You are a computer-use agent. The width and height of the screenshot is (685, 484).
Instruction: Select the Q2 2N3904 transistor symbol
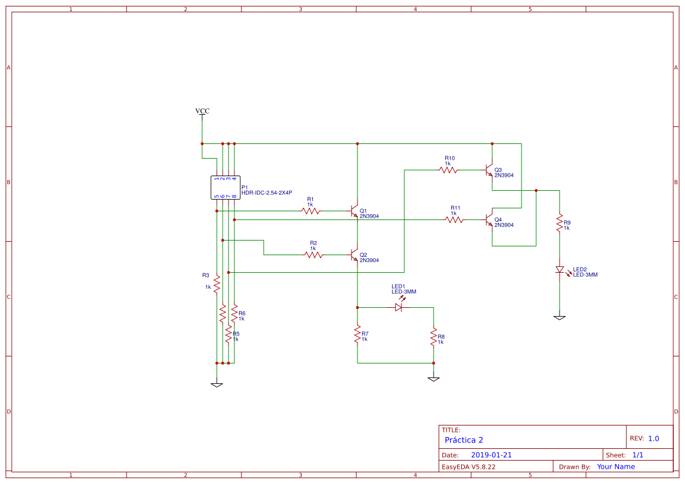pyautogui.click(x=354, y=255)
